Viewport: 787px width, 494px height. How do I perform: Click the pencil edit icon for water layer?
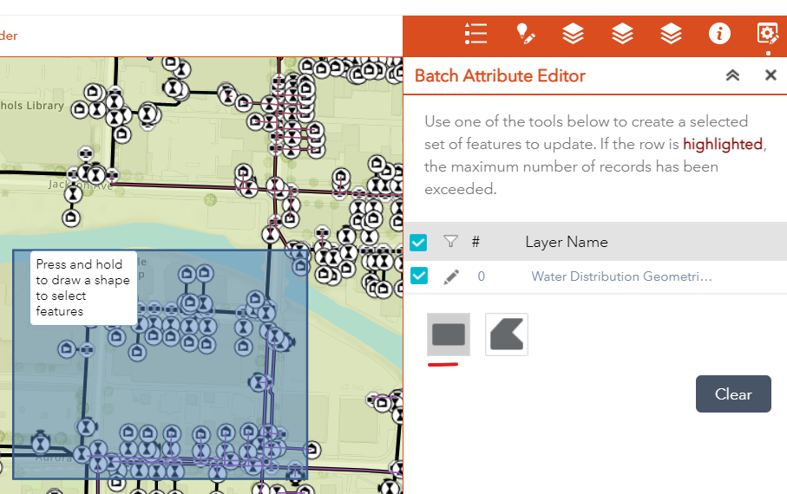pyautogui.click(x=451, y=276)
